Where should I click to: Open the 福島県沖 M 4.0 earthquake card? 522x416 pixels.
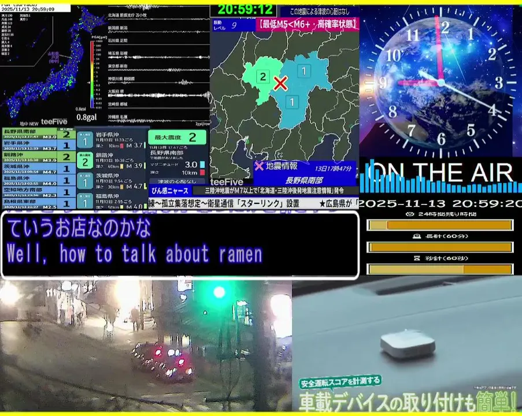pyautogui.click(x=112, y=200)
